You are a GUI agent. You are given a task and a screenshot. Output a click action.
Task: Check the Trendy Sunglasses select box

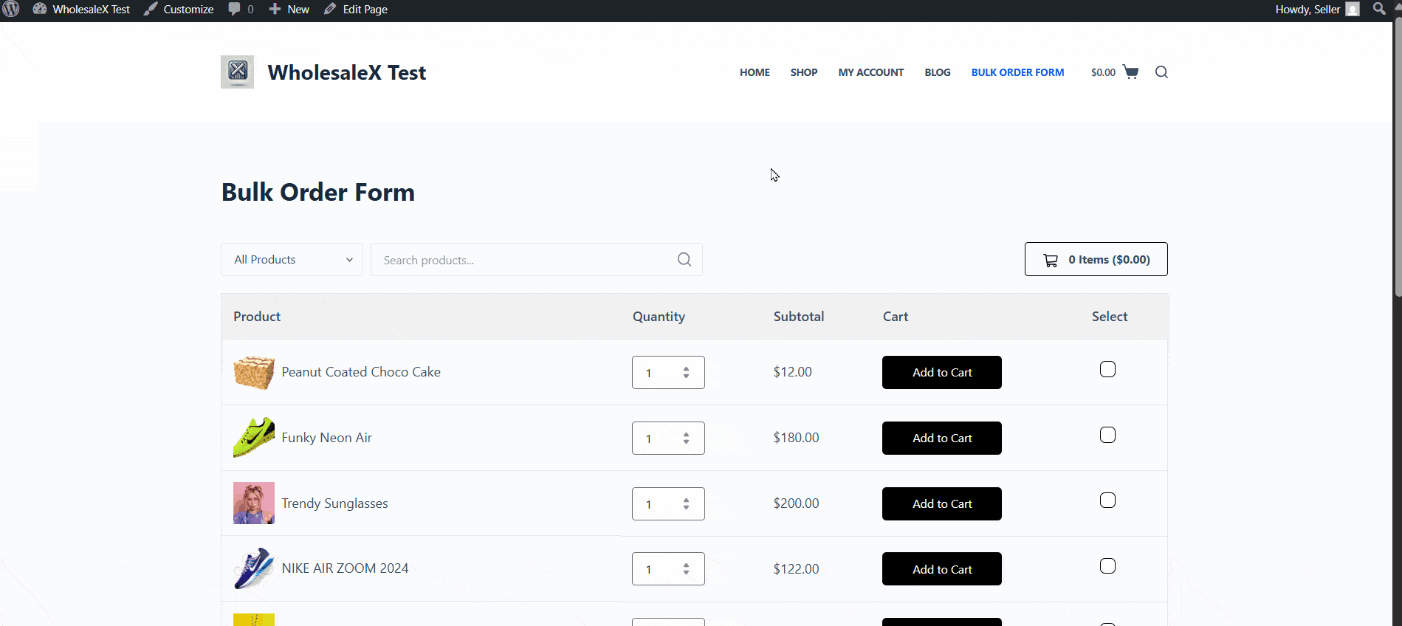[1107, 501]
